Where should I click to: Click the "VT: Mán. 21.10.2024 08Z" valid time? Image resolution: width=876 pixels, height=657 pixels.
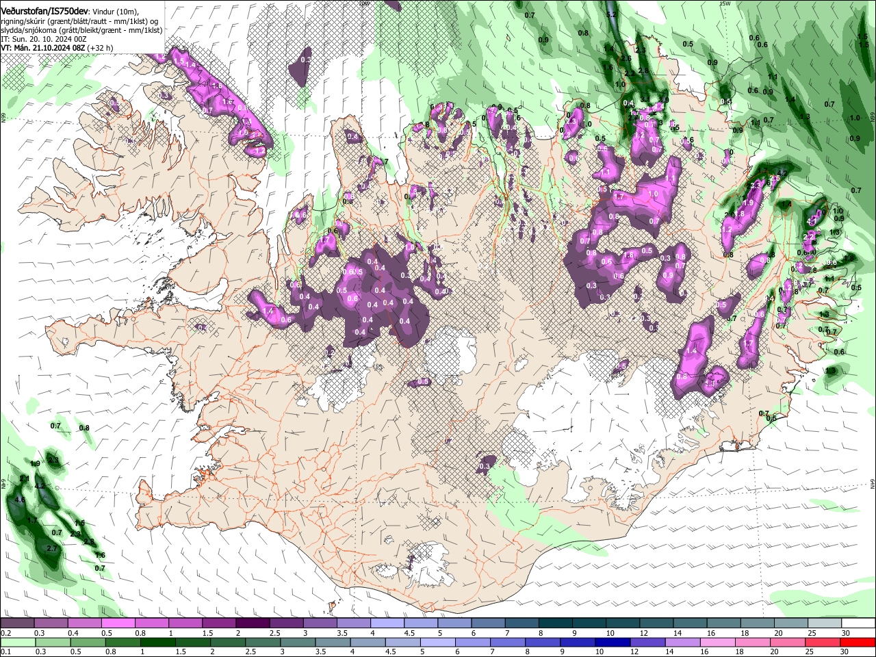(42, 48)
